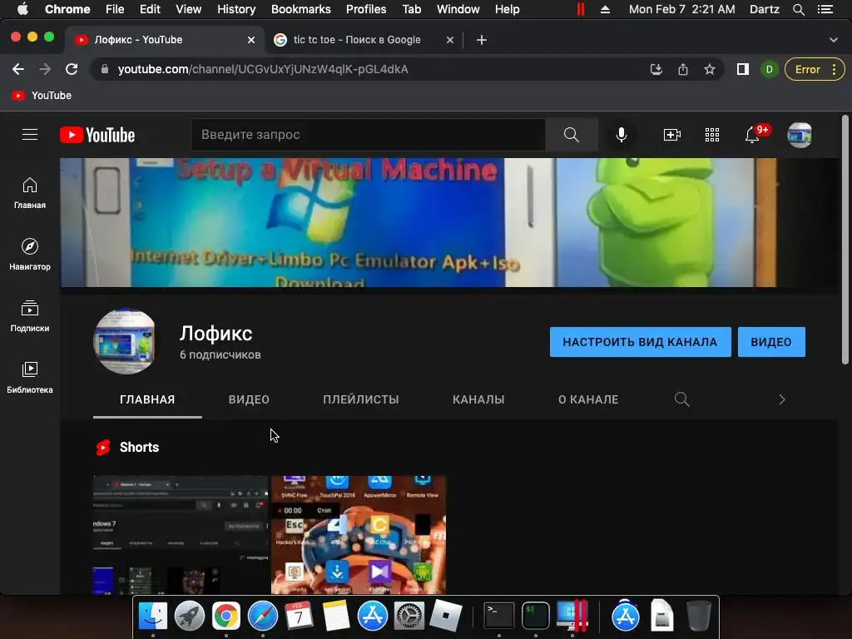
Task: Share this page from address bar
Action: [x=683, y=69]
